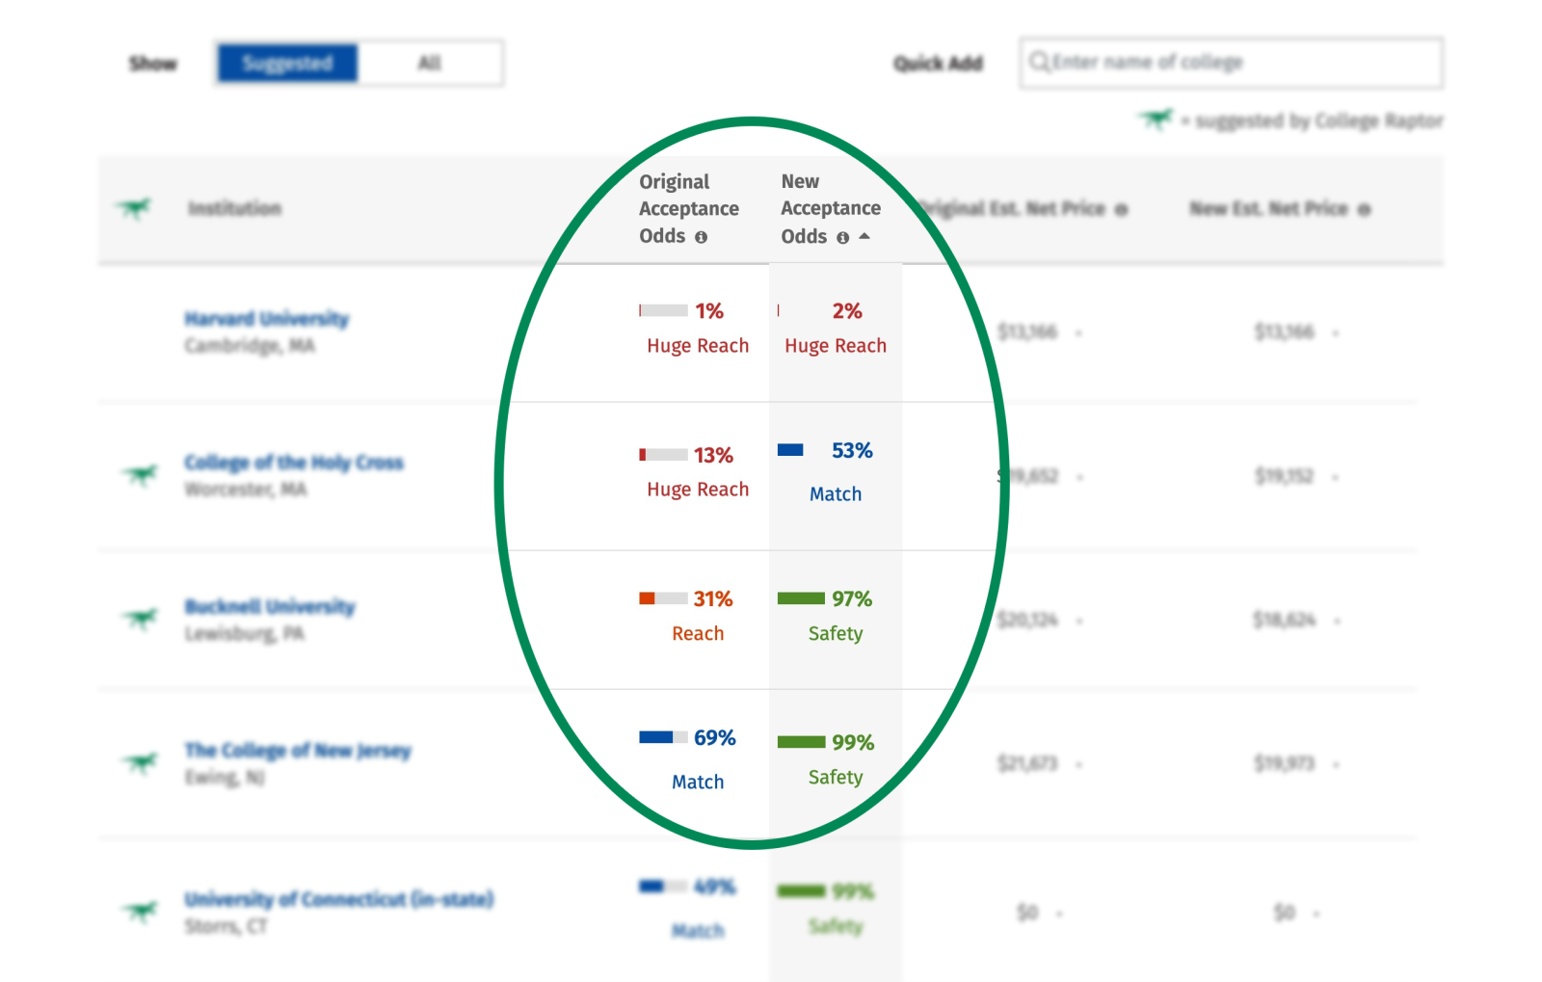Select Harvard's 2% new acceptance odds
Screen dimensions: 1542x982
[847, 310]
